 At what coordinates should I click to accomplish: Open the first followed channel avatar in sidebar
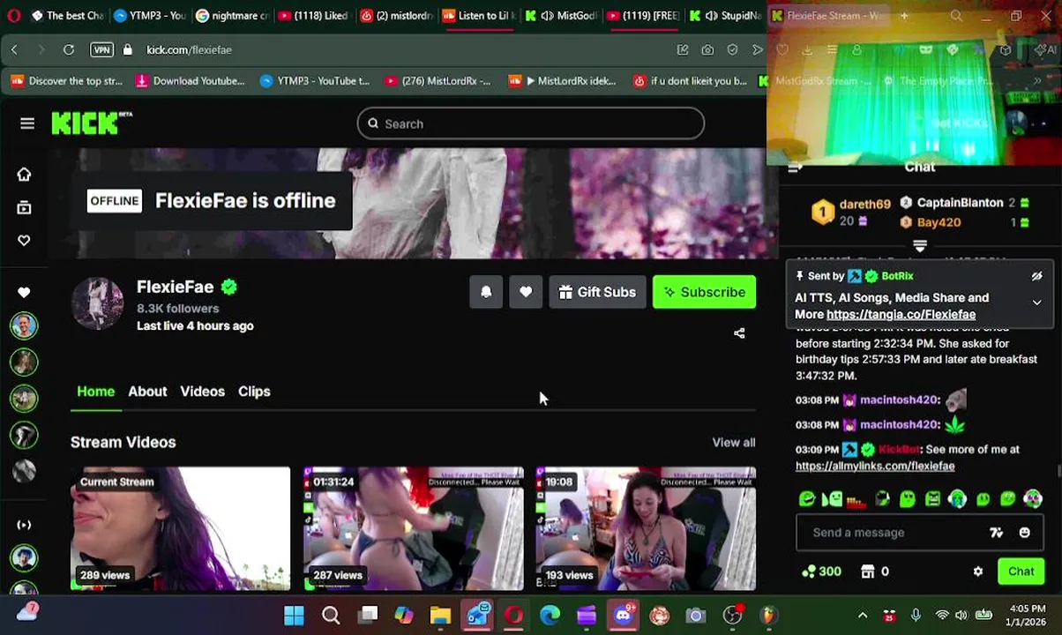tap(24, 325)
